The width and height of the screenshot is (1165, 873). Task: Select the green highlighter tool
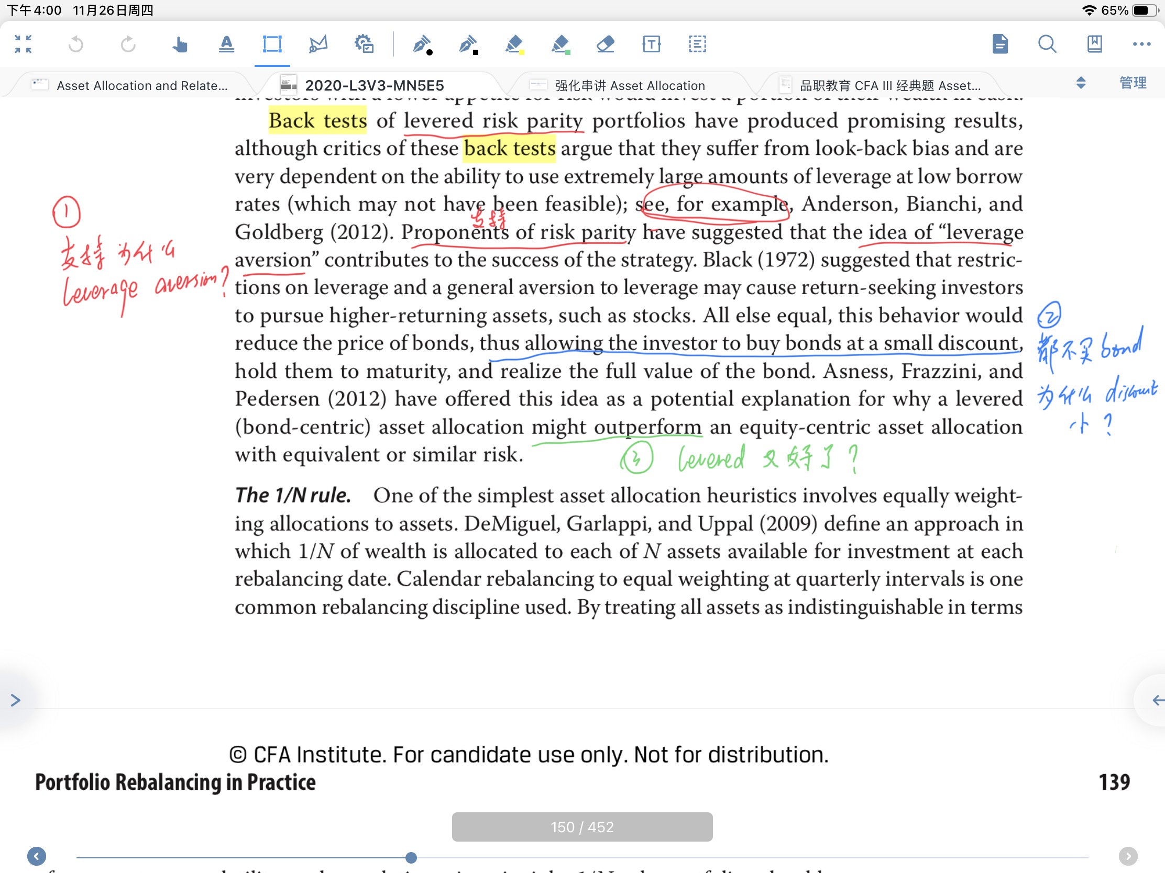(560, 44)
